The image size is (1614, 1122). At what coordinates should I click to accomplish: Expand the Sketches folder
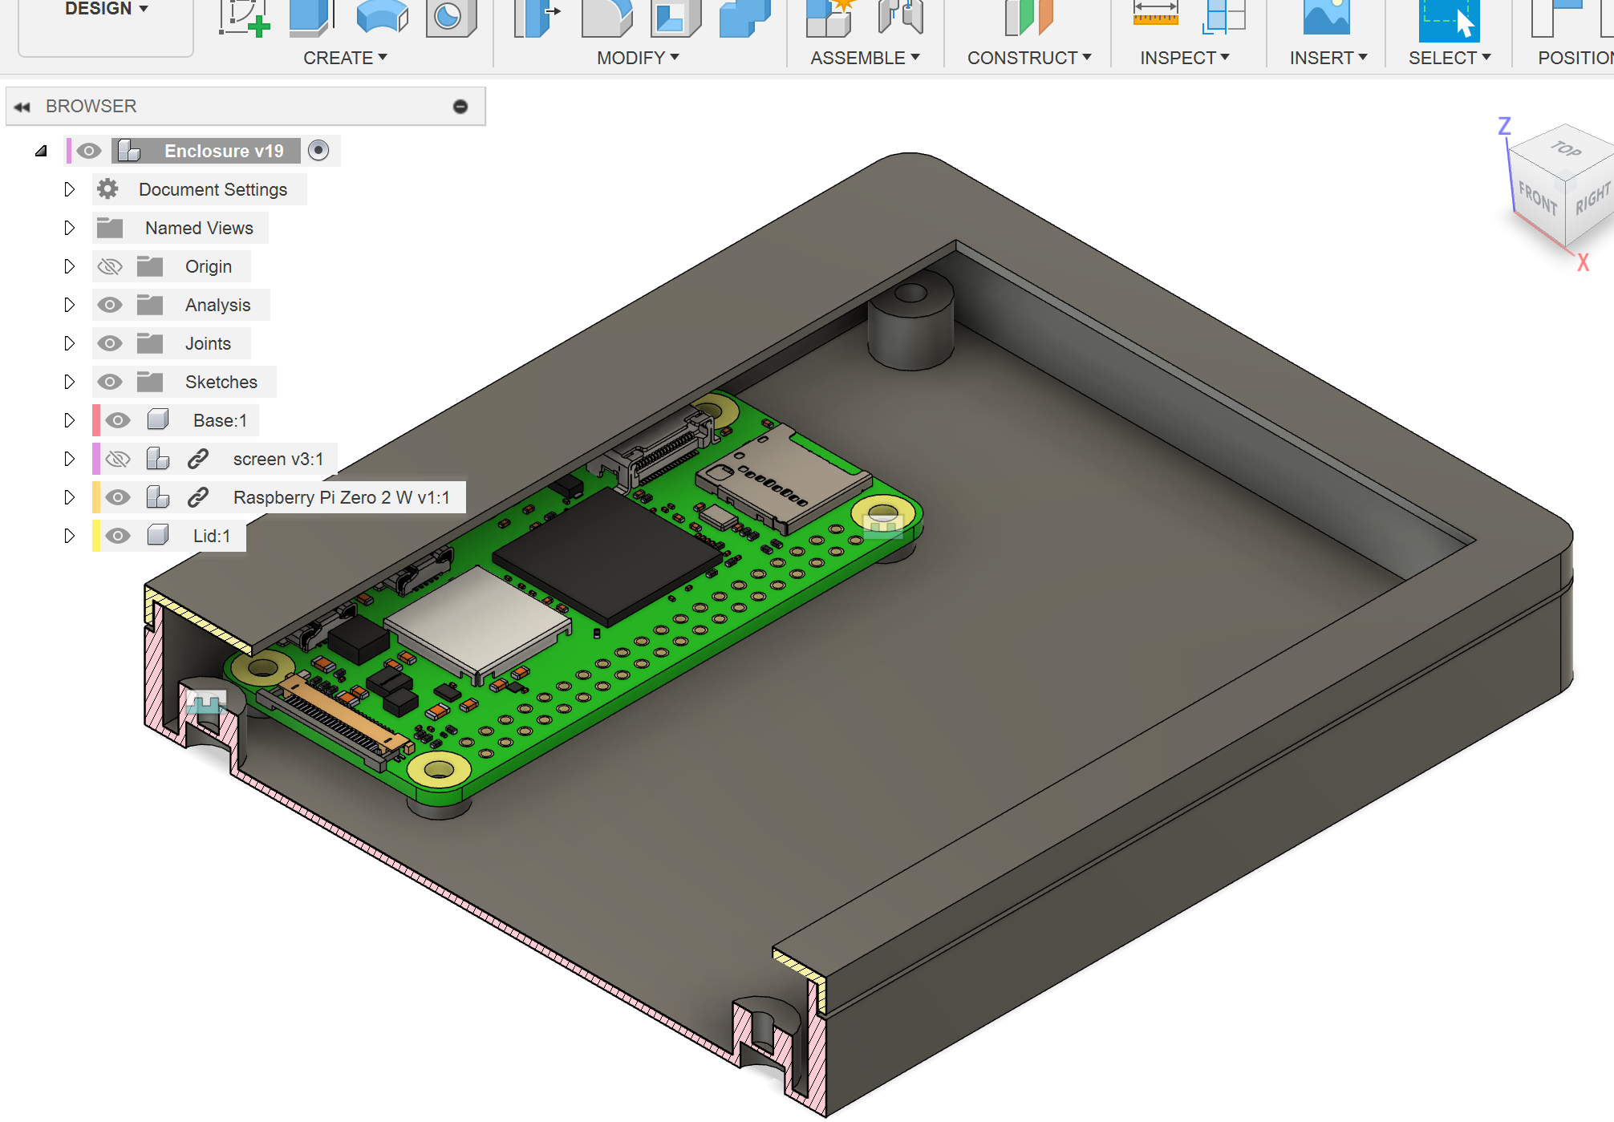(x=69, y=382)
